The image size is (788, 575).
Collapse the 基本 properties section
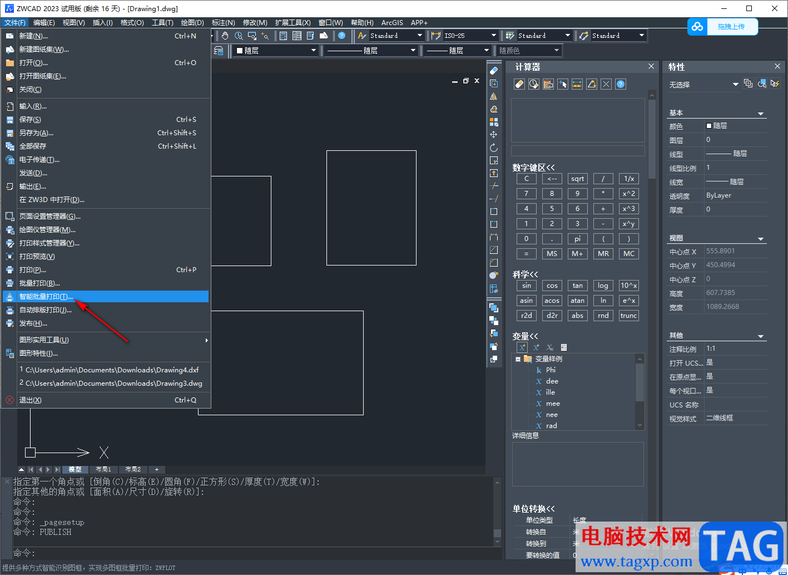click(761, 114)
